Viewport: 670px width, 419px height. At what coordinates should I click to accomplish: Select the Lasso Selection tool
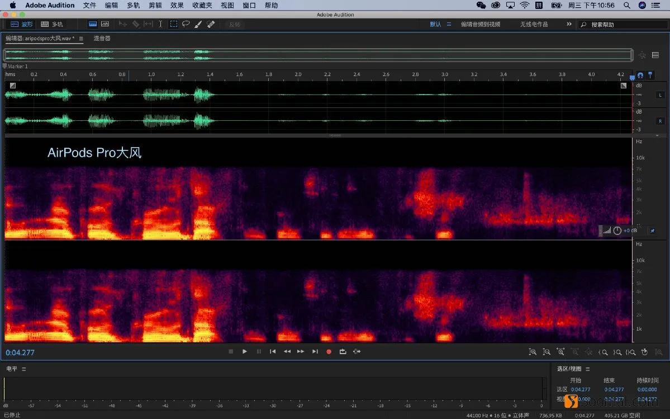186,24
